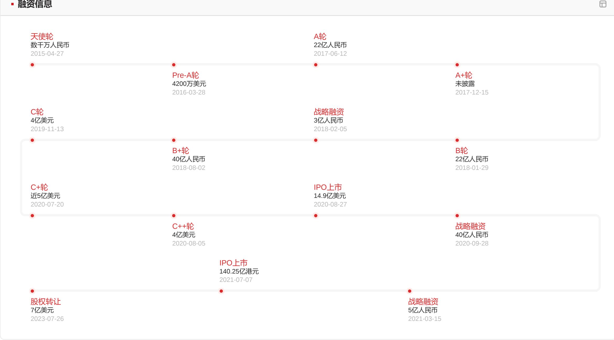Viewport: 614px width, 340px height.
Task: Click the 天使轮 round title
Action: [42, 36]
